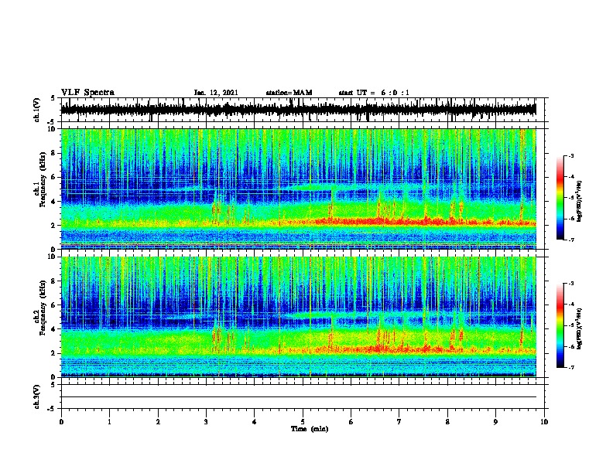613x473 pixels.
Task: Click time axis tick label "10"
Action: [544, 422]
